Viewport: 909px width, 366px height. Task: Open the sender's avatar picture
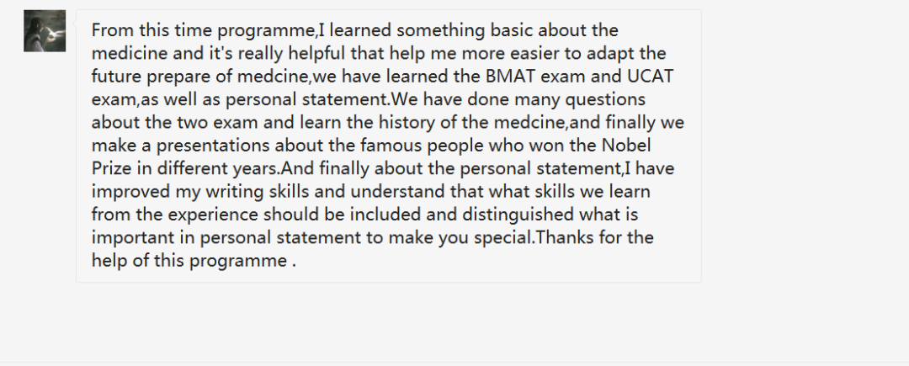45,30
